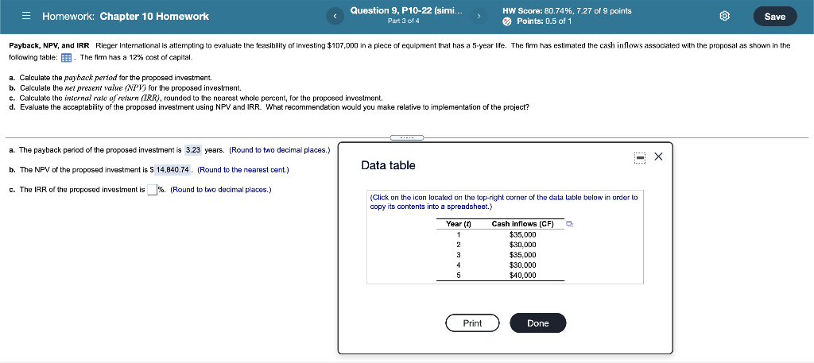Image resolution: width=814 pixels, height=363 pixels.
Task: Click the Points: 0.5 of 1 text
Action: tap(544, 21)
